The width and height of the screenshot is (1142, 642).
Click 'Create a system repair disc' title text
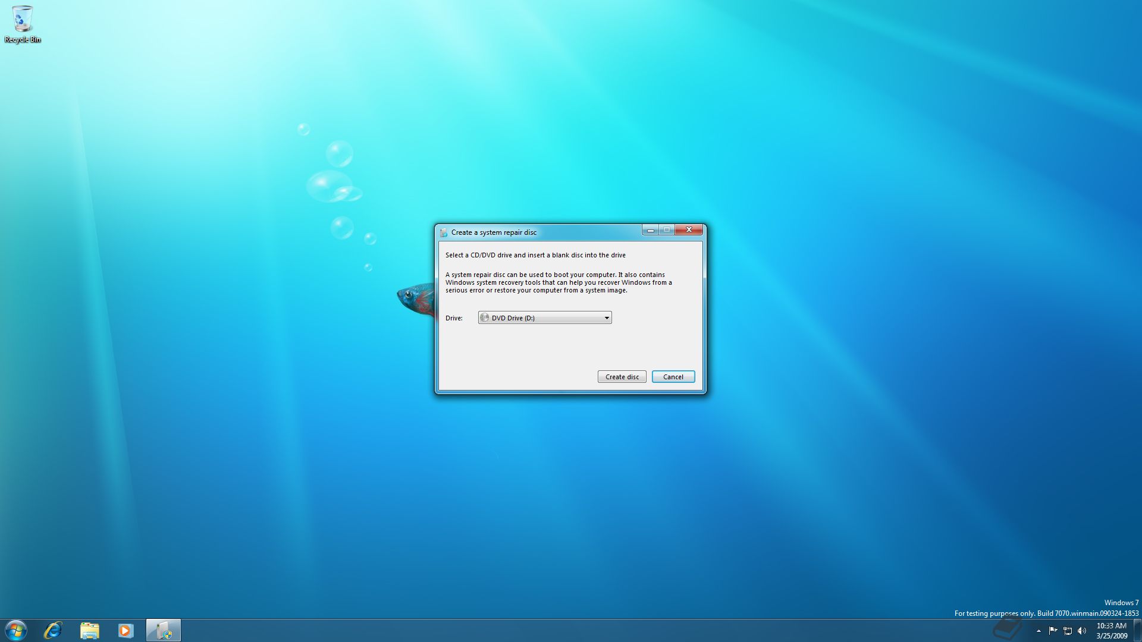494,232
